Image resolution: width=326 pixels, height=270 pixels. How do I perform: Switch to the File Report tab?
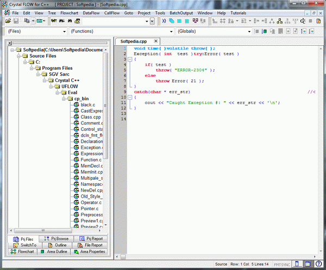90,245
